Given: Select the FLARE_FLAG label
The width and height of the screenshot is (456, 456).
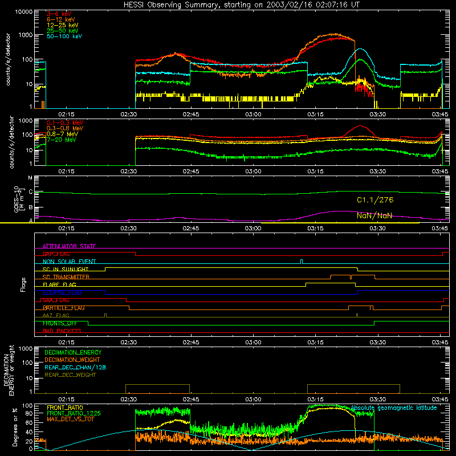Looking at the screenshot, I should [x=59, y=284].
